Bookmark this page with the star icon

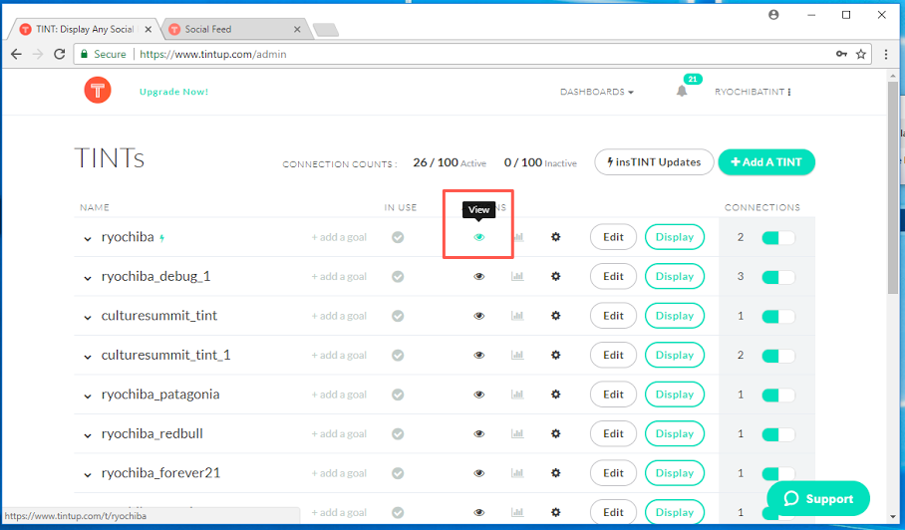click(860, 54)
